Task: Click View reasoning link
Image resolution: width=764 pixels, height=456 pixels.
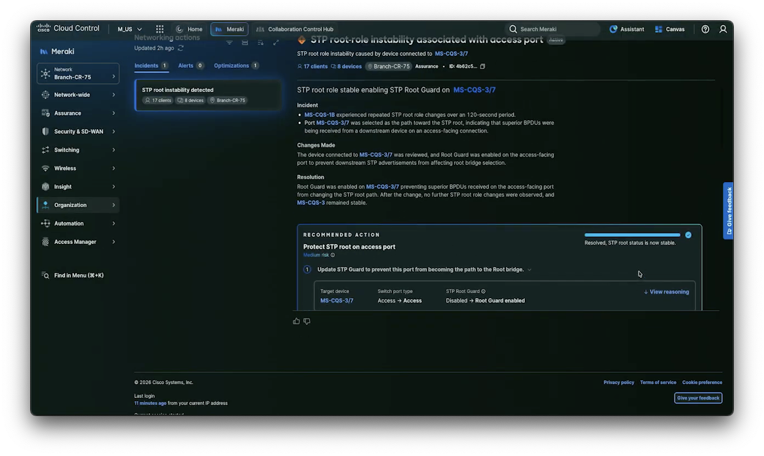Action: pos(666,292)
